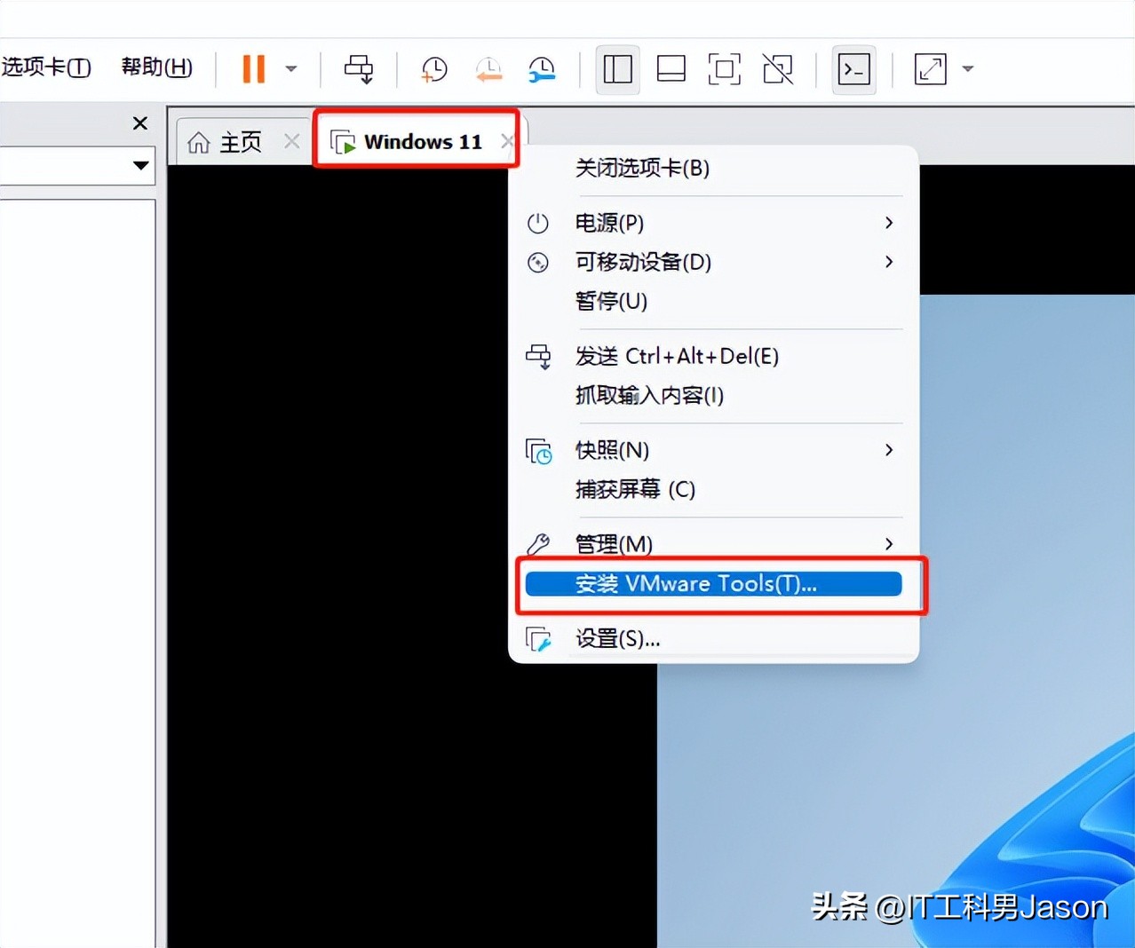
Task: Open the snapshot manager wrench-clock icon
Action: click(542, 68)
